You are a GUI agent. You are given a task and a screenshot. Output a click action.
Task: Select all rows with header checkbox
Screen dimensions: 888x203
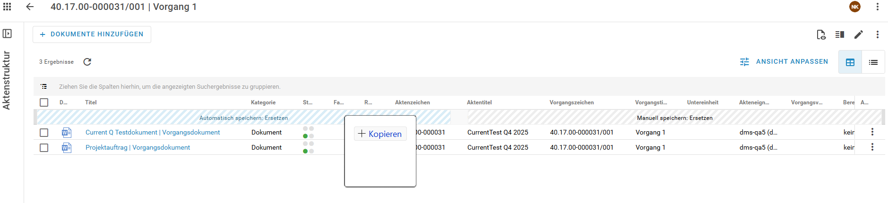44,102
